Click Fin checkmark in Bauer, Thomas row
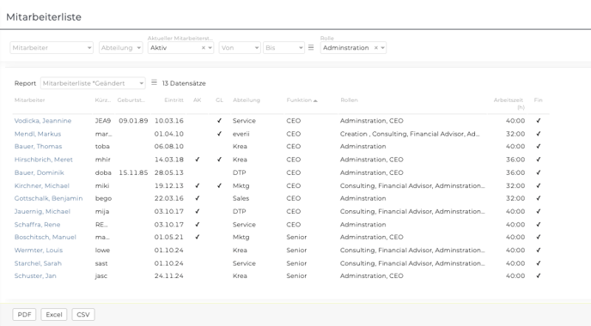 click(539, 147)
